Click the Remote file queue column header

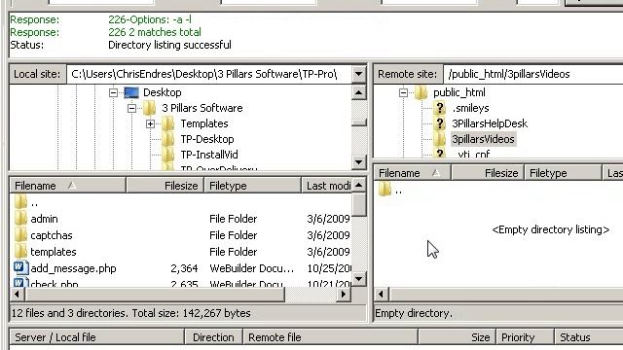[330, 337]
